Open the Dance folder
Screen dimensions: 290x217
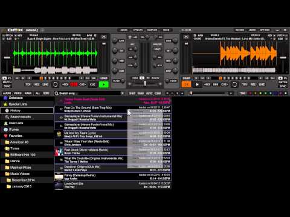[14, 161]
